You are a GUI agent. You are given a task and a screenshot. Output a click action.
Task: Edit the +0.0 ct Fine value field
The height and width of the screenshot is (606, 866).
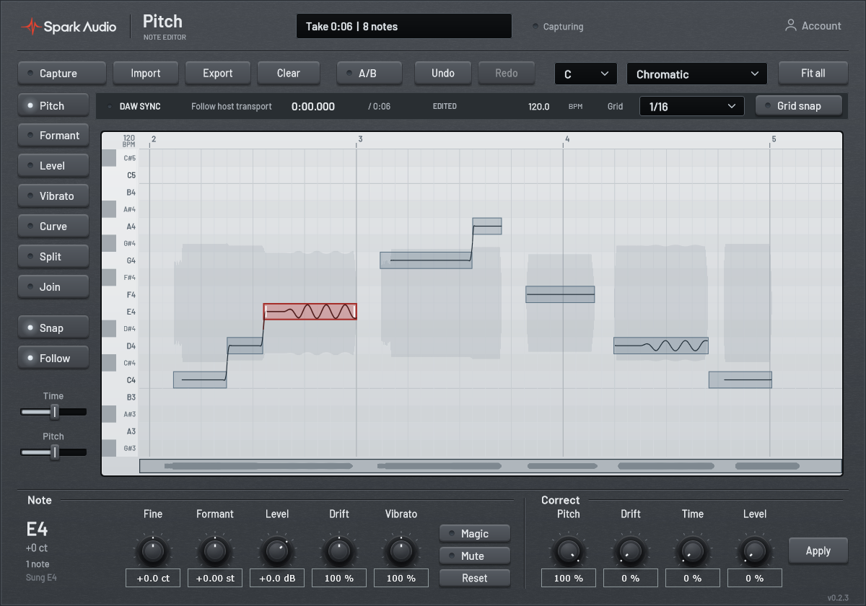153,578
